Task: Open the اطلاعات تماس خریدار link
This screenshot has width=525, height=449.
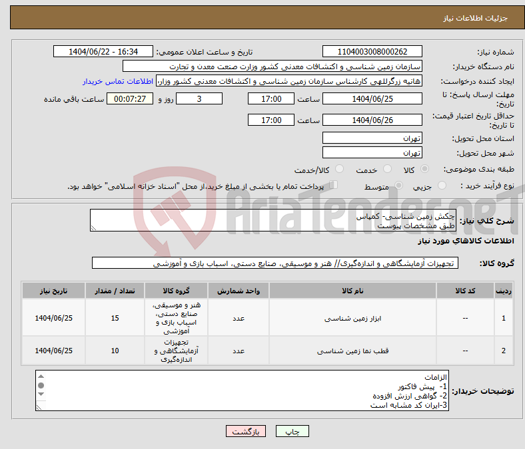Action: (118, 81)
